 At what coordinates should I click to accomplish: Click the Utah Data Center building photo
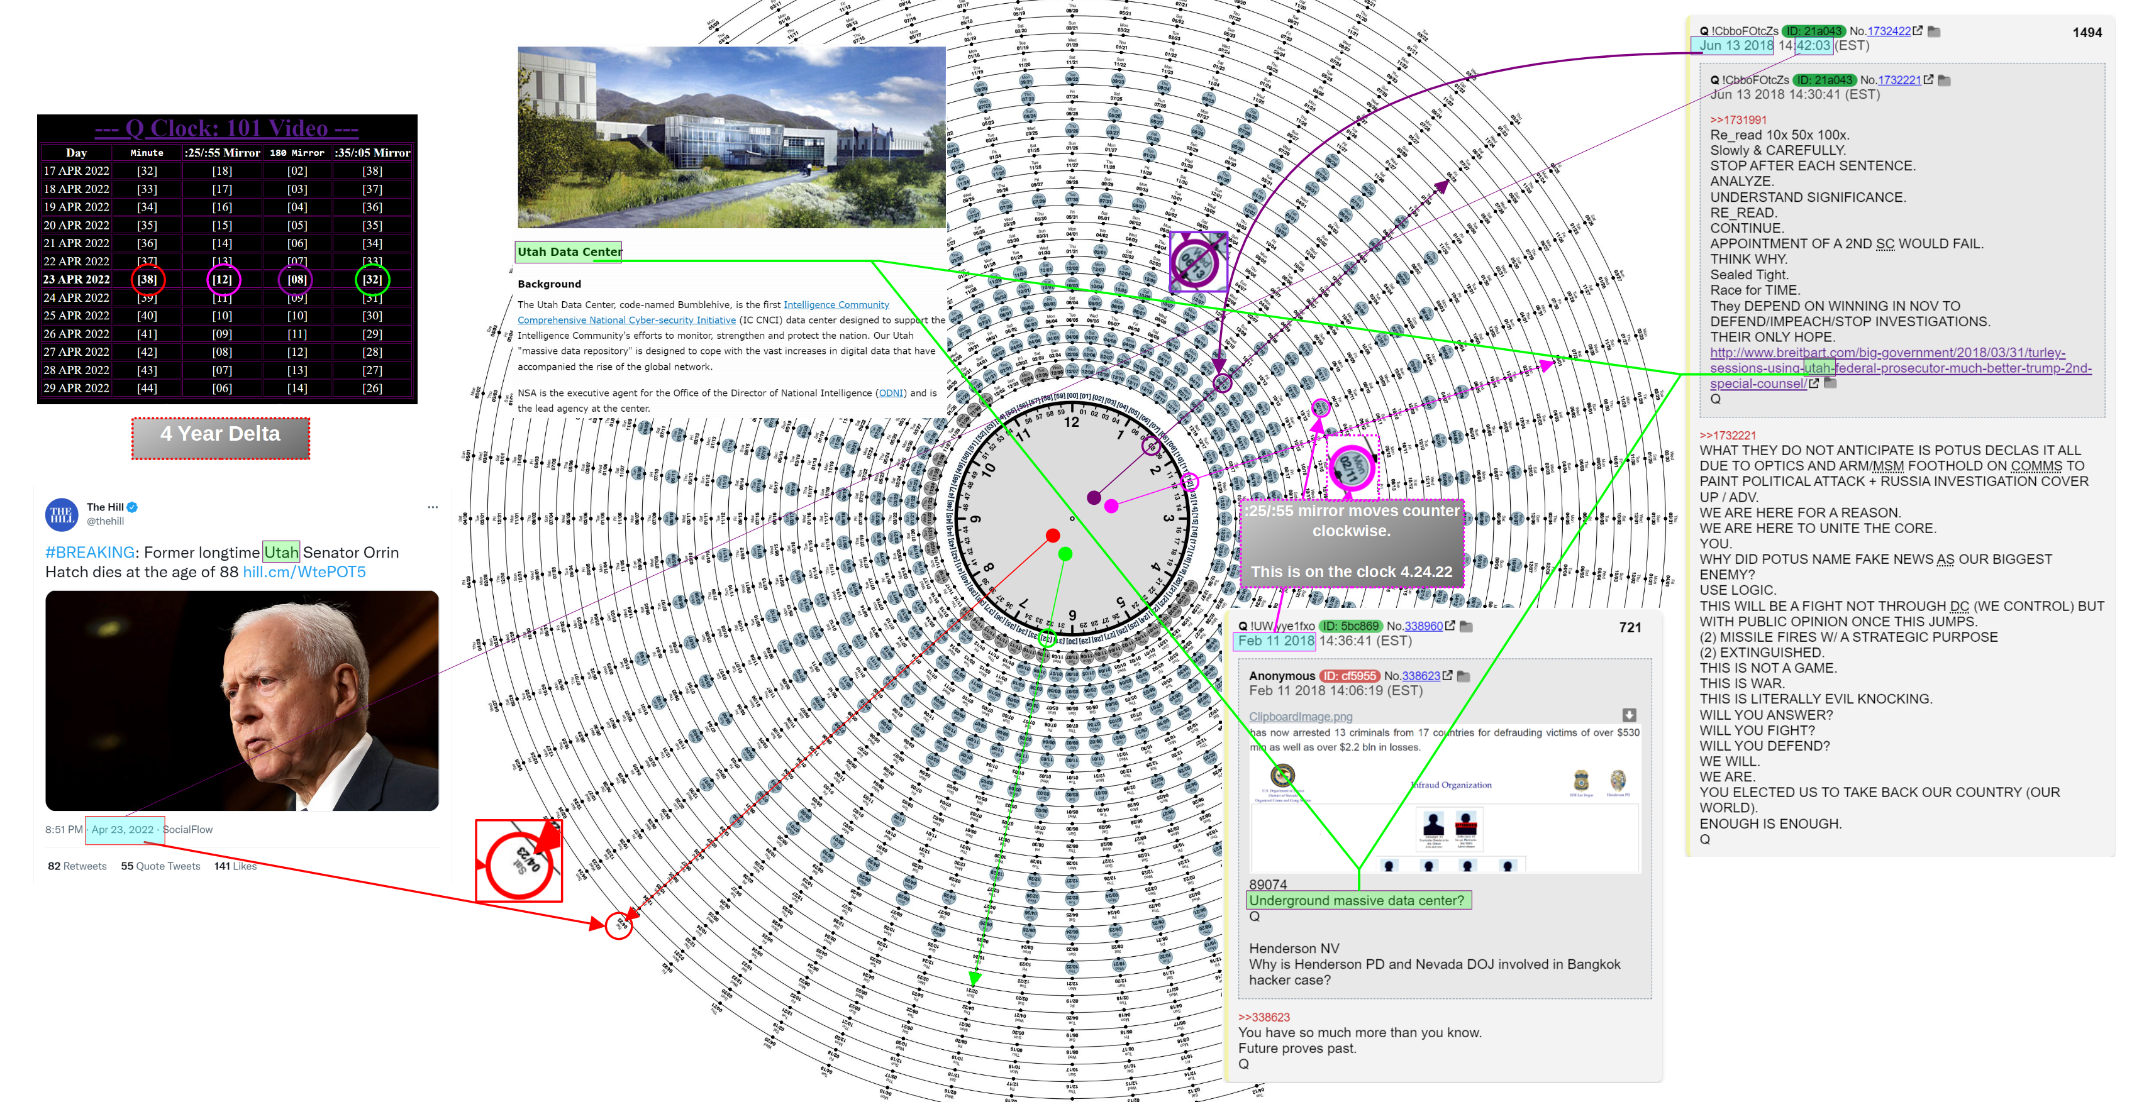point(731,137)
